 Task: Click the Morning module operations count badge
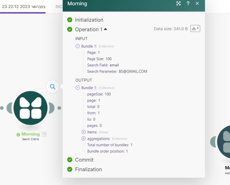click(x=44, y=134)
